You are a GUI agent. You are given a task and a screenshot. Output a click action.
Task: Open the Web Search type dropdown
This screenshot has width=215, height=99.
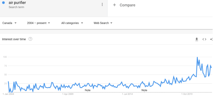(x=103, y=23)
